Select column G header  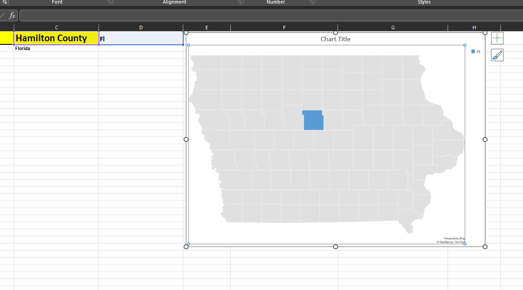(x=393, y=27)
